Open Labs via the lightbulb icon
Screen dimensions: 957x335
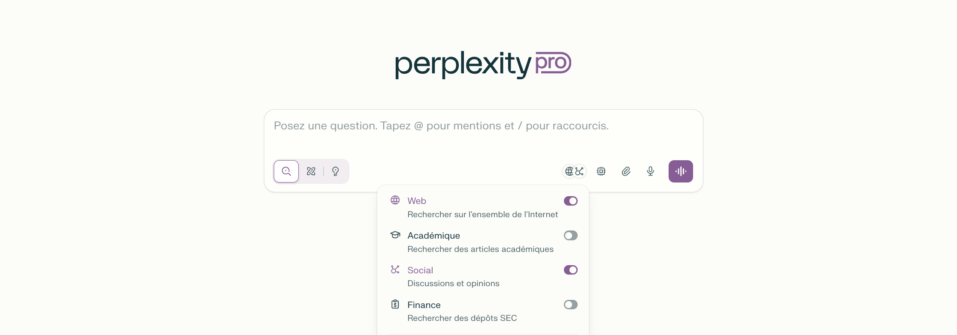click(x=335, y=171)
